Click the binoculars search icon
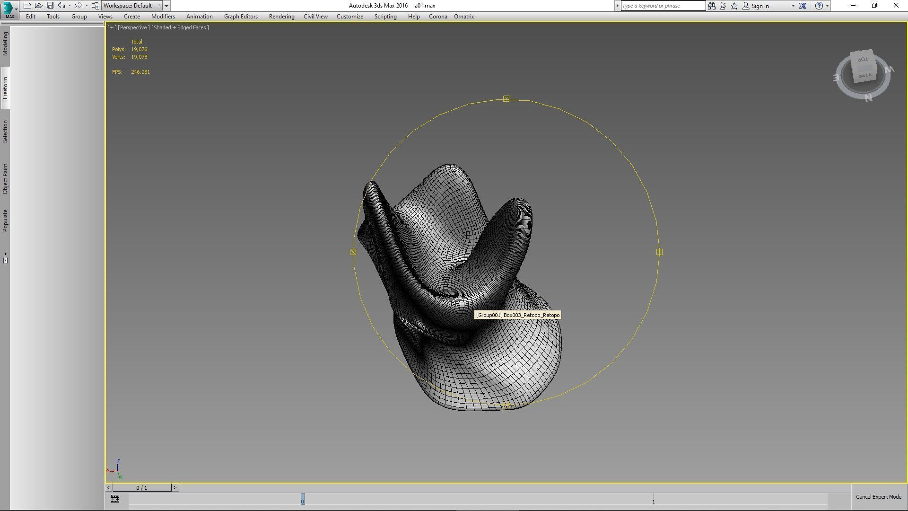The height and width of the screenshot is (511, 908). coord(711,6)
